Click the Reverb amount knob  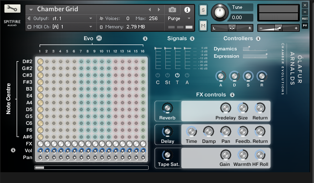pyautogui.click(x=167, y=108)
